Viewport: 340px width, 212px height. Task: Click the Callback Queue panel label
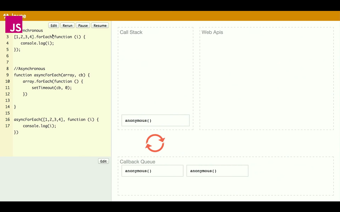tap(137, 162)
